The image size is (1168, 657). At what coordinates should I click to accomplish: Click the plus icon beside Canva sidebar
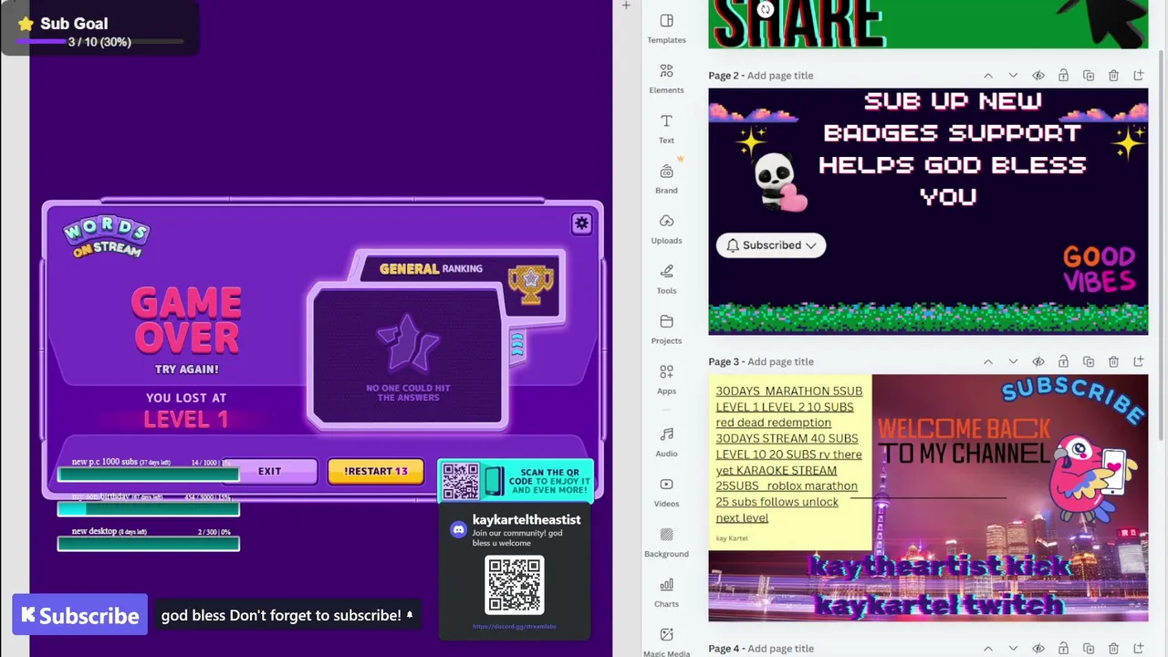point(626,5)
